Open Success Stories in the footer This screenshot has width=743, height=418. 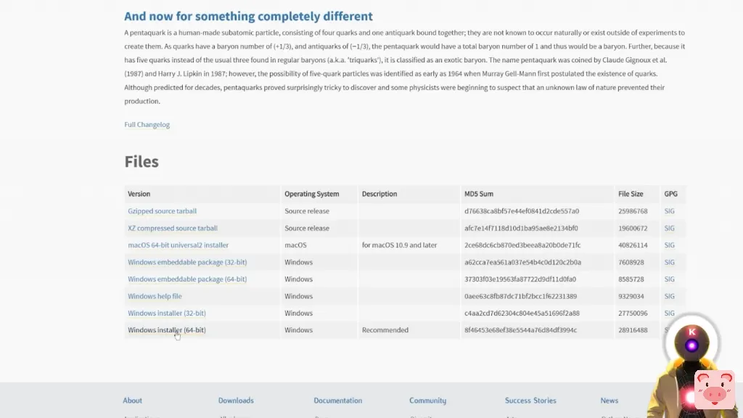[x=530, y=401]
